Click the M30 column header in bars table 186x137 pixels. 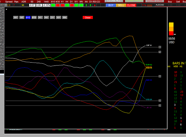point(176,66)
